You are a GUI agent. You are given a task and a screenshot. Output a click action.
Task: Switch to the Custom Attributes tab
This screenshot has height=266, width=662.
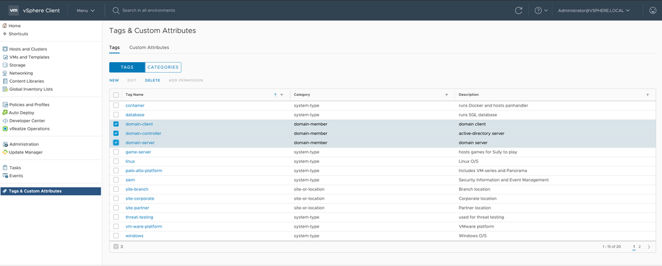(x=149, y=48)
